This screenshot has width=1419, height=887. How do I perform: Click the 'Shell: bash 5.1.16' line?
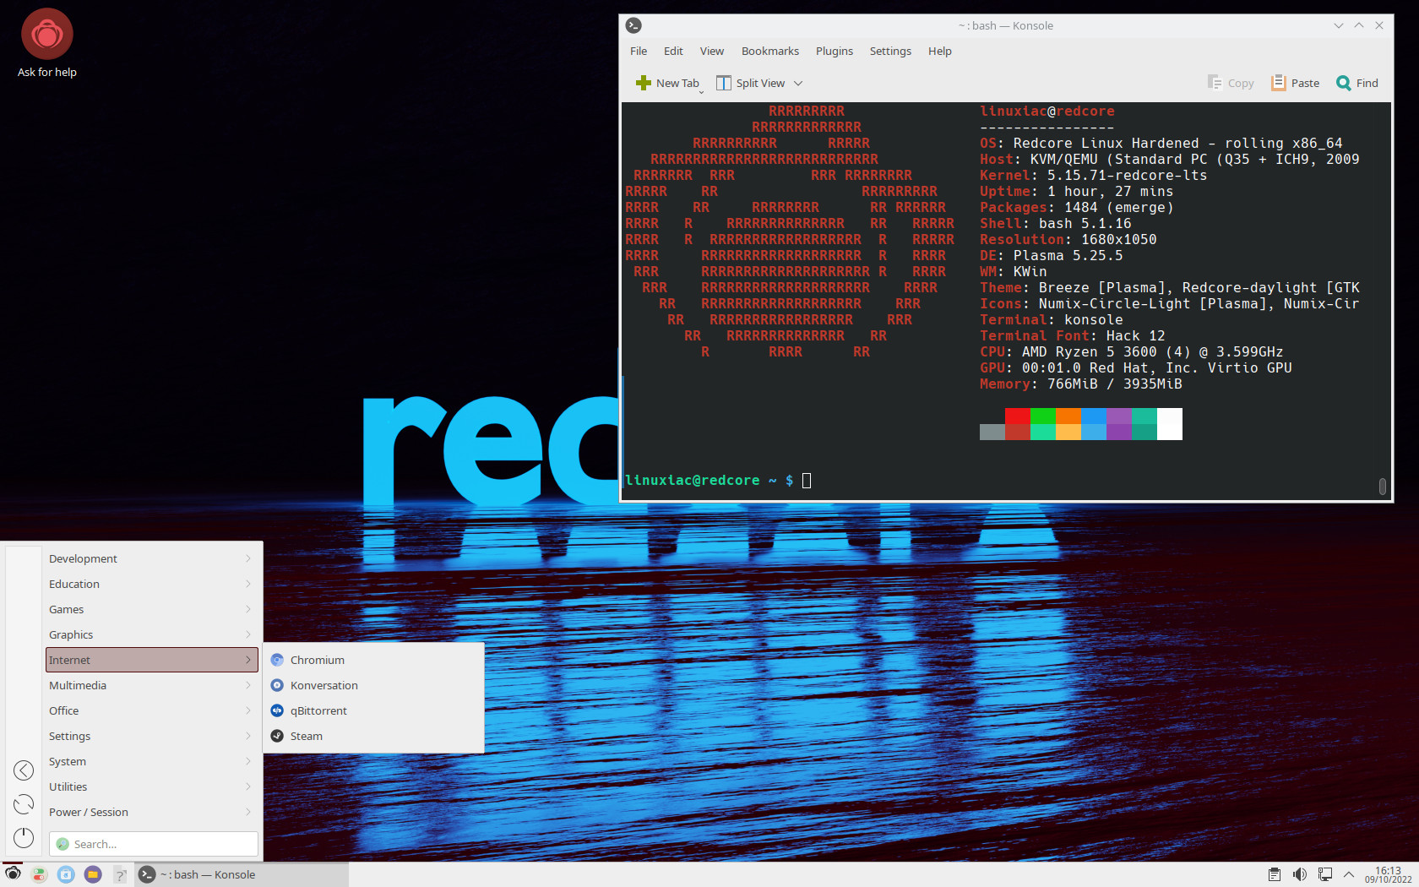pos(1055,224)
